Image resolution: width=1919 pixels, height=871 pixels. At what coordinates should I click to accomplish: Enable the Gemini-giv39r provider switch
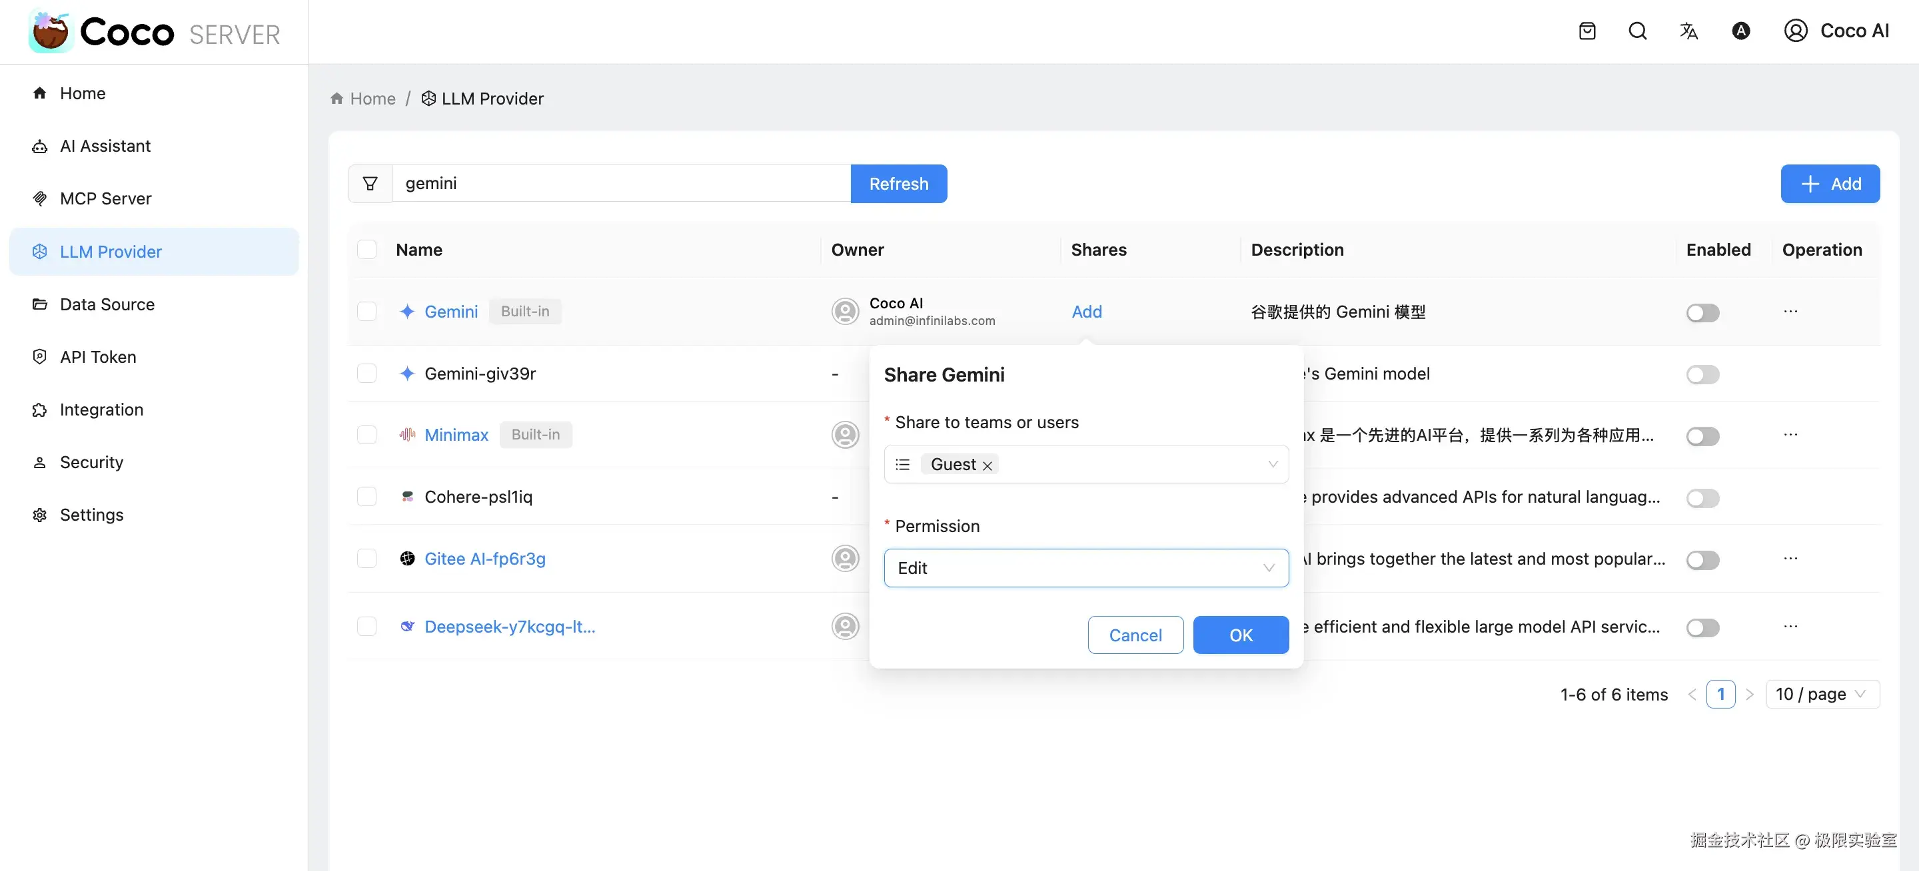coord(1702,374)
